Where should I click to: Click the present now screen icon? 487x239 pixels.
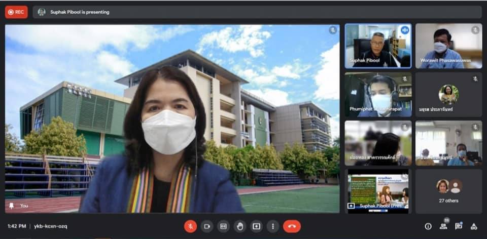click(257, 226)
